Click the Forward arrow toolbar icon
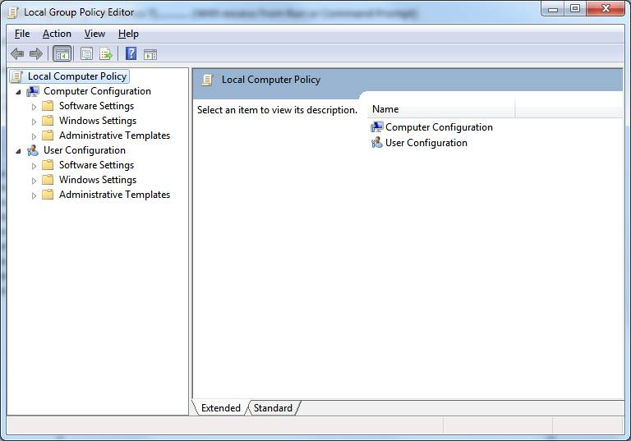Image resolution: width=631 pixels, height=441 pixels. pyautogui.click(x=36, y=53)
